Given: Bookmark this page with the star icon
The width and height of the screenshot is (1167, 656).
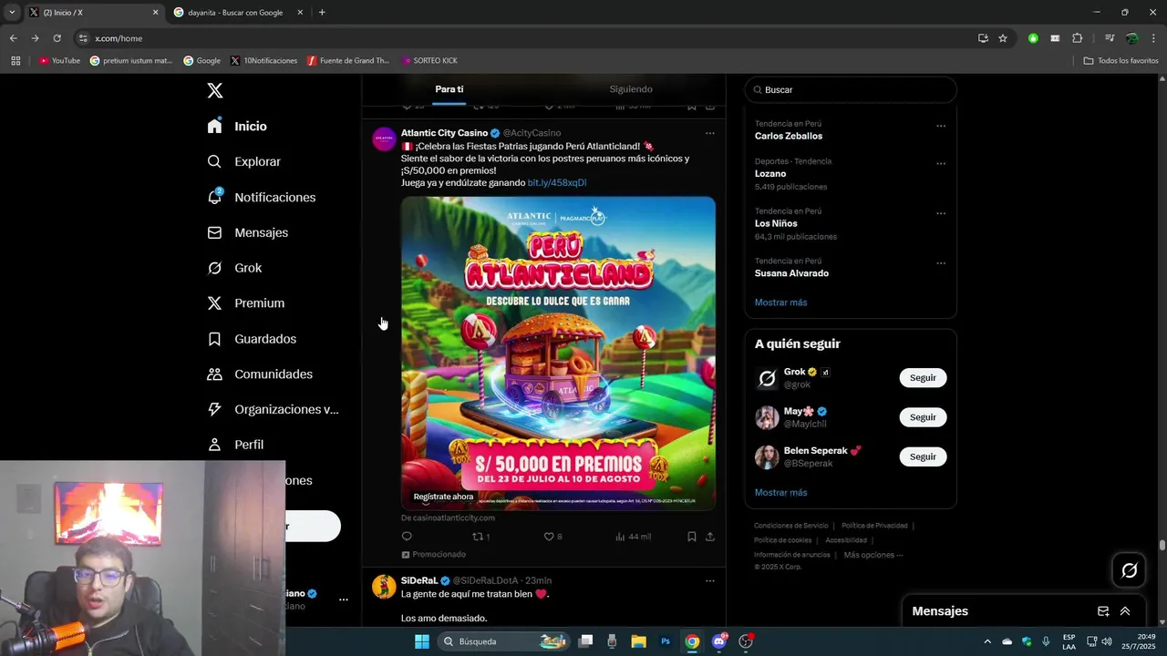Looking at the screenshot, I should tap(1003, 38).
